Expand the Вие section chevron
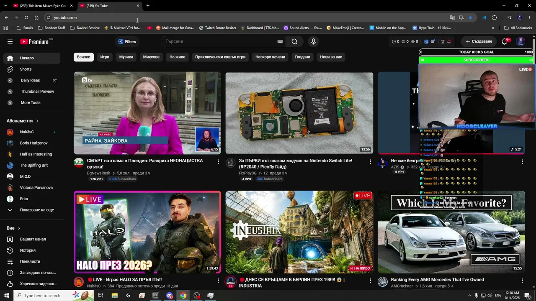Screen dimensions: 536x301 tap(19, 228)
